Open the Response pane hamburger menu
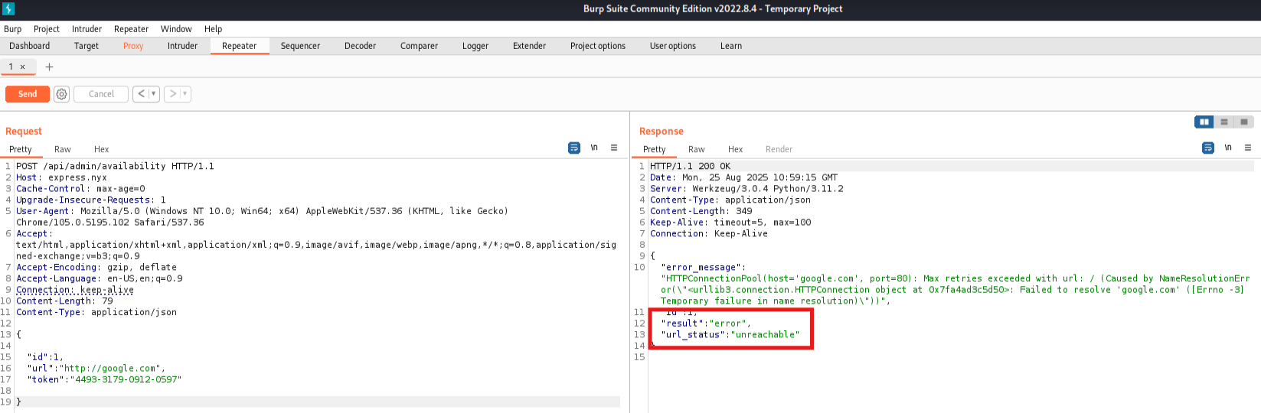This screenshot has width=1261, height=413. pyautogui.click(x=1248, y=148)
